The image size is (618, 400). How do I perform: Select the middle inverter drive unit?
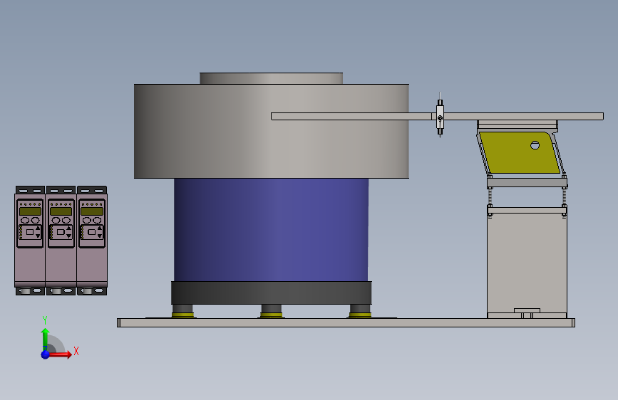[61, 241]
